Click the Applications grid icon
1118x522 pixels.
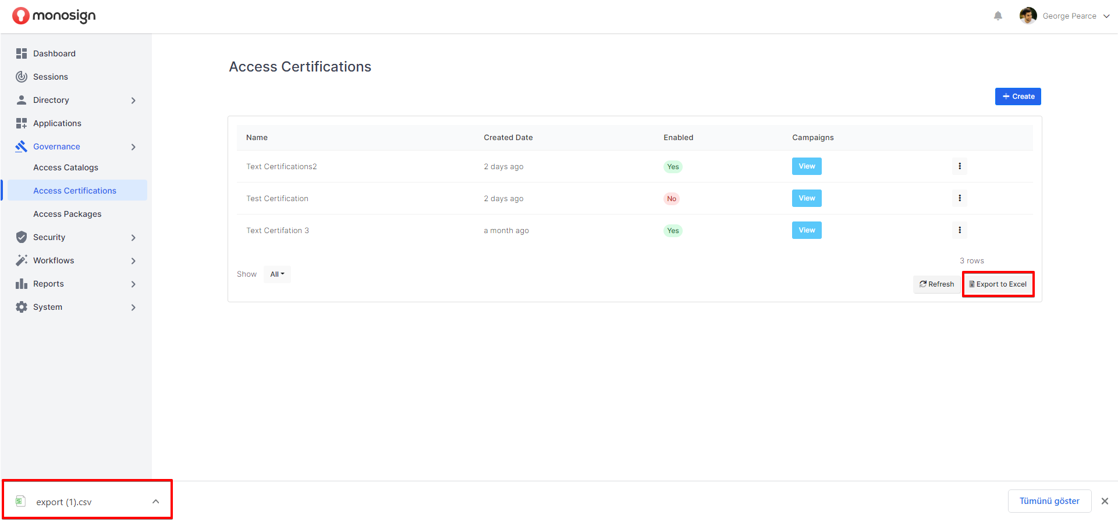22,123
